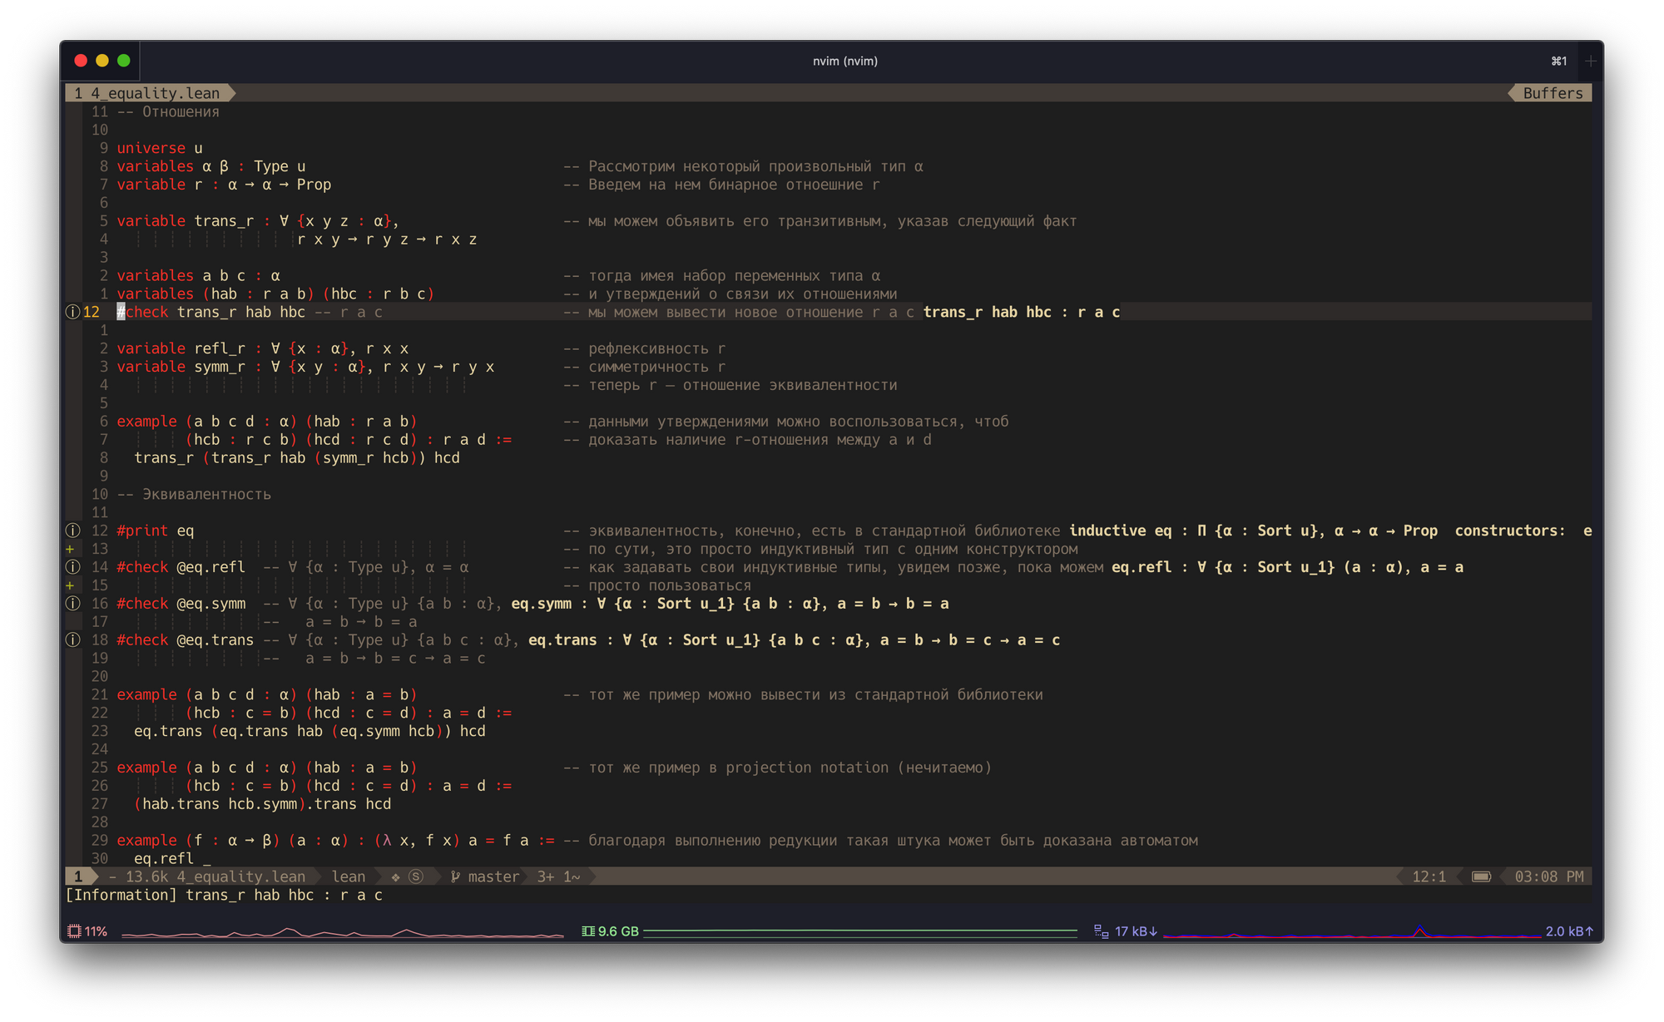Click the git branch icon next to master
Screen dimensions: 1664x1022
click(455, 877)
